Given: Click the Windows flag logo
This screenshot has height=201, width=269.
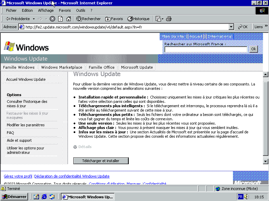Looking at the screenshot, I should coord(9,46).
